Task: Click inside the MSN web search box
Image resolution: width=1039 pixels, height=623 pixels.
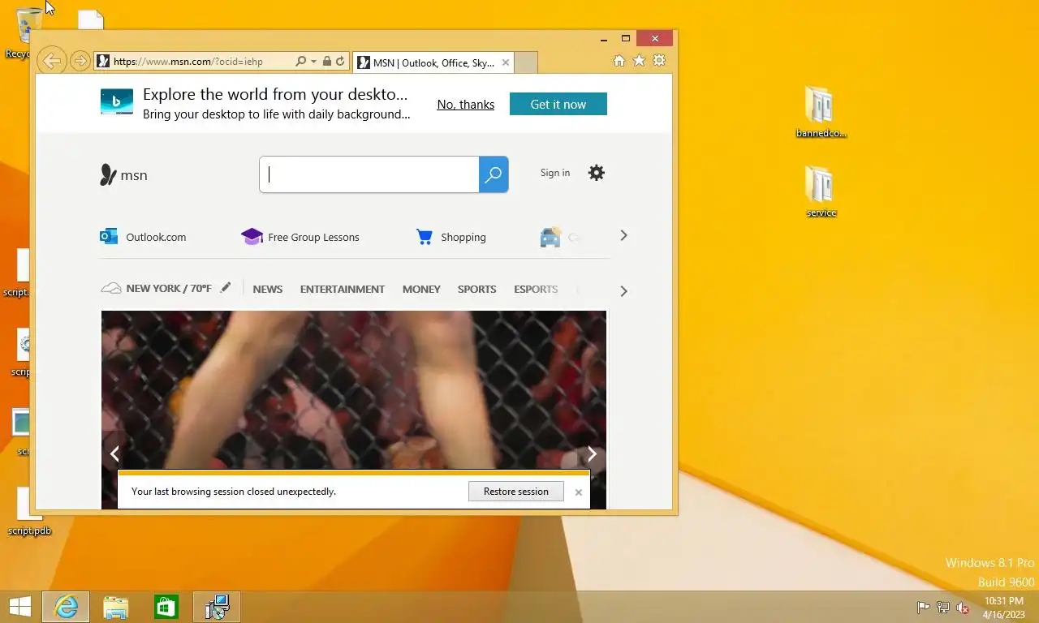Action: pyautogui.click(x=370, y=174)
